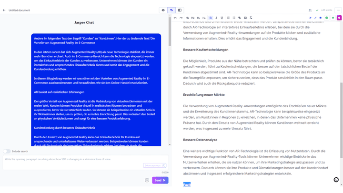Switch to the chat view mode tab

(x=171, y=10)
